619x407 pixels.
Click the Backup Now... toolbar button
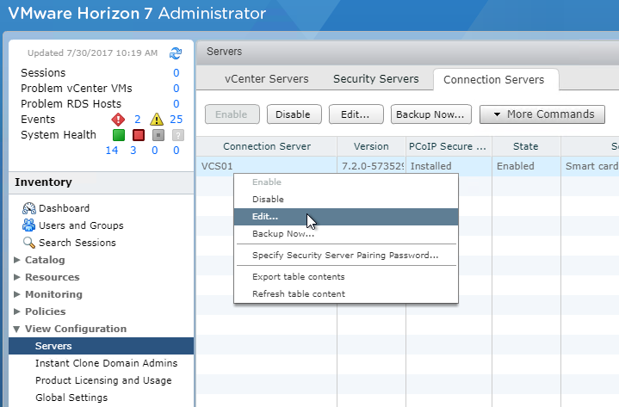(431, 114)
